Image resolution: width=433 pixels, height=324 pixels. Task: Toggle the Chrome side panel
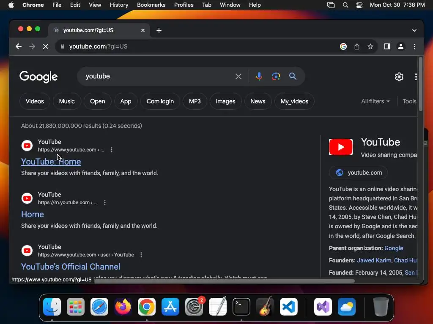click(x=387, y=46)
